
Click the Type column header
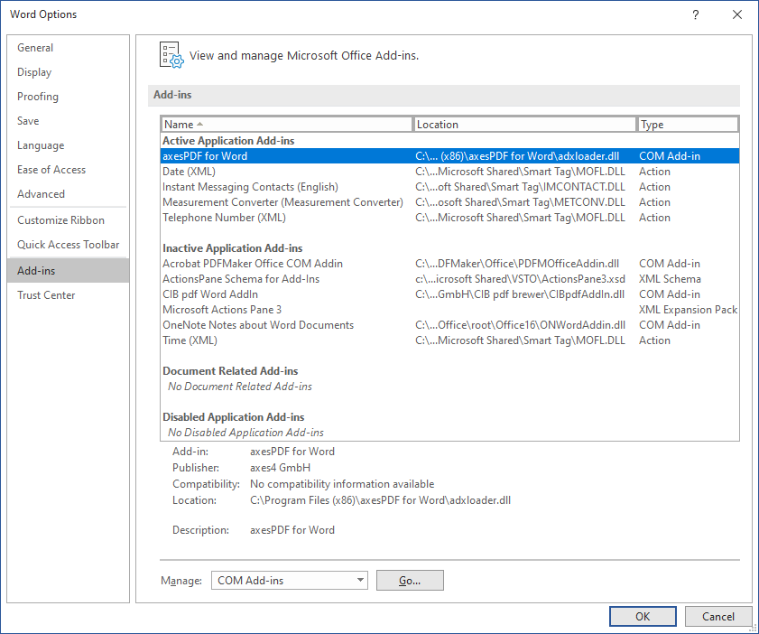[689, 124]
